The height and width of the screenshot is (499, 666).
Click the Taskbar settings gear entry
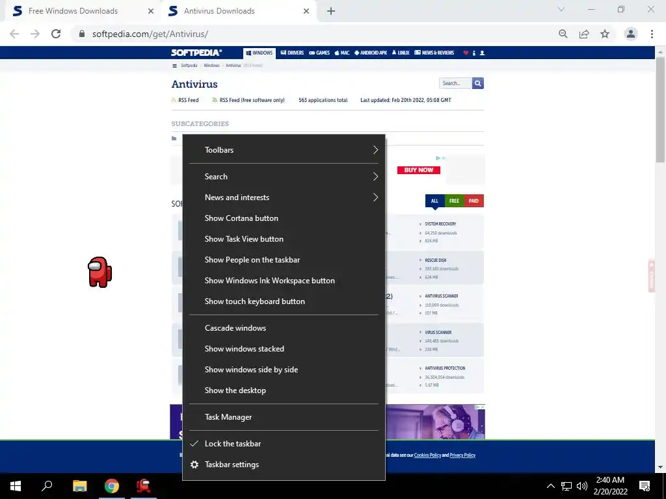pos(284,464)
